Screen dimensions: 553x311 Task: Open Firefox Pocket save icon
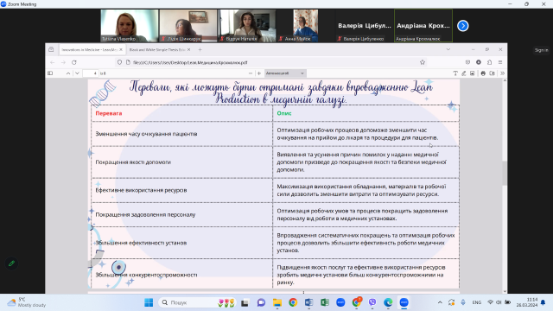click(467, 62)
